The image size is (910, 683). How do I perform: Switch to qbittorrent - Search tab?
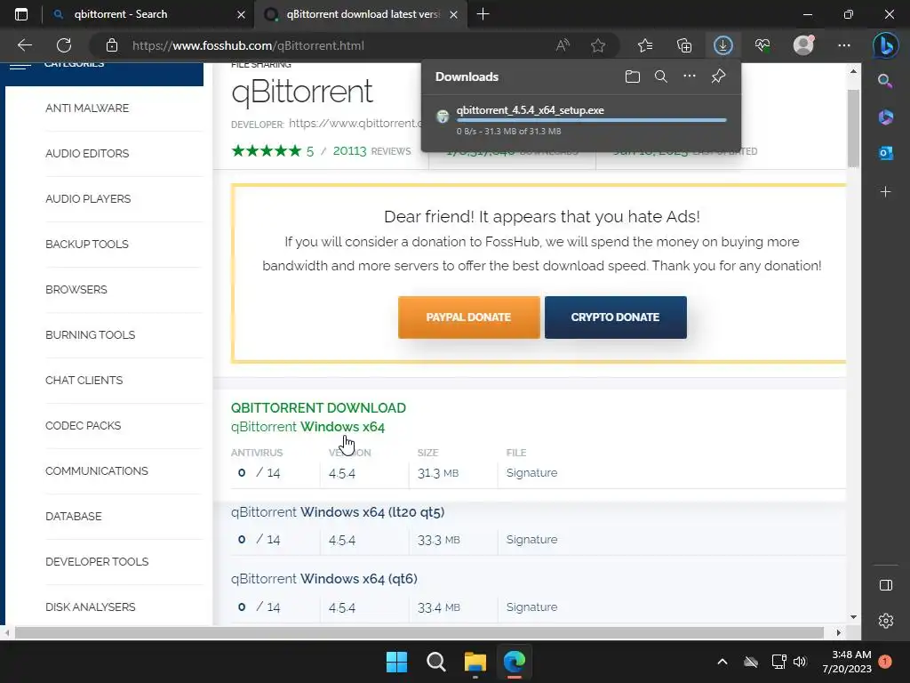[148, 14]
